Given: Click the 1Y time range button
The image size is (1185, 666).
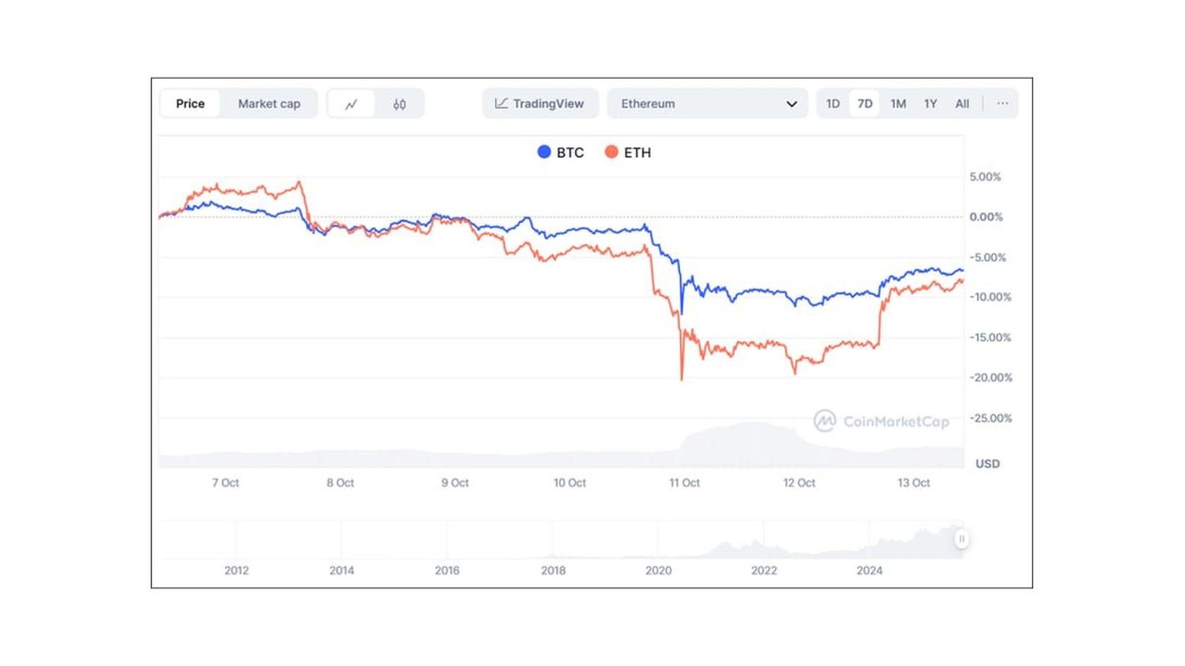Looking at the screenshot, I should point(930,103).
